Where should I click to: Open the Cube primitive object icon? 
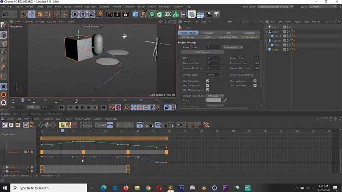136,14
